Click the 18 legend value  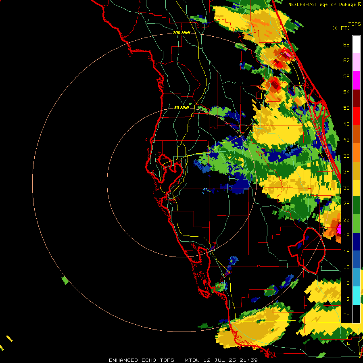tap(346, 236)
